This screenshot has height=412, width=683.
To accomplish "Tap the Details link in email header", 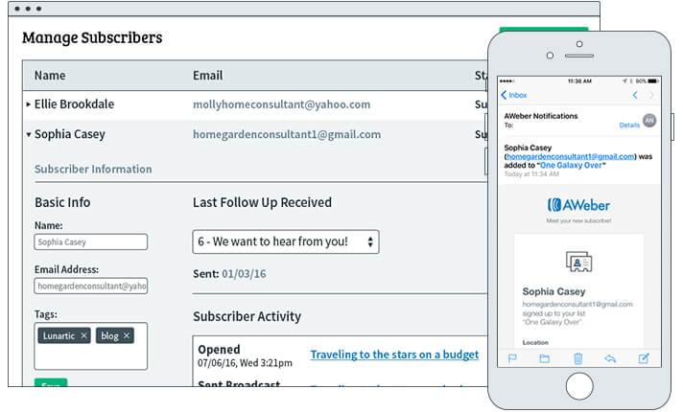I will pyautogui.click(x=629, y=125).
